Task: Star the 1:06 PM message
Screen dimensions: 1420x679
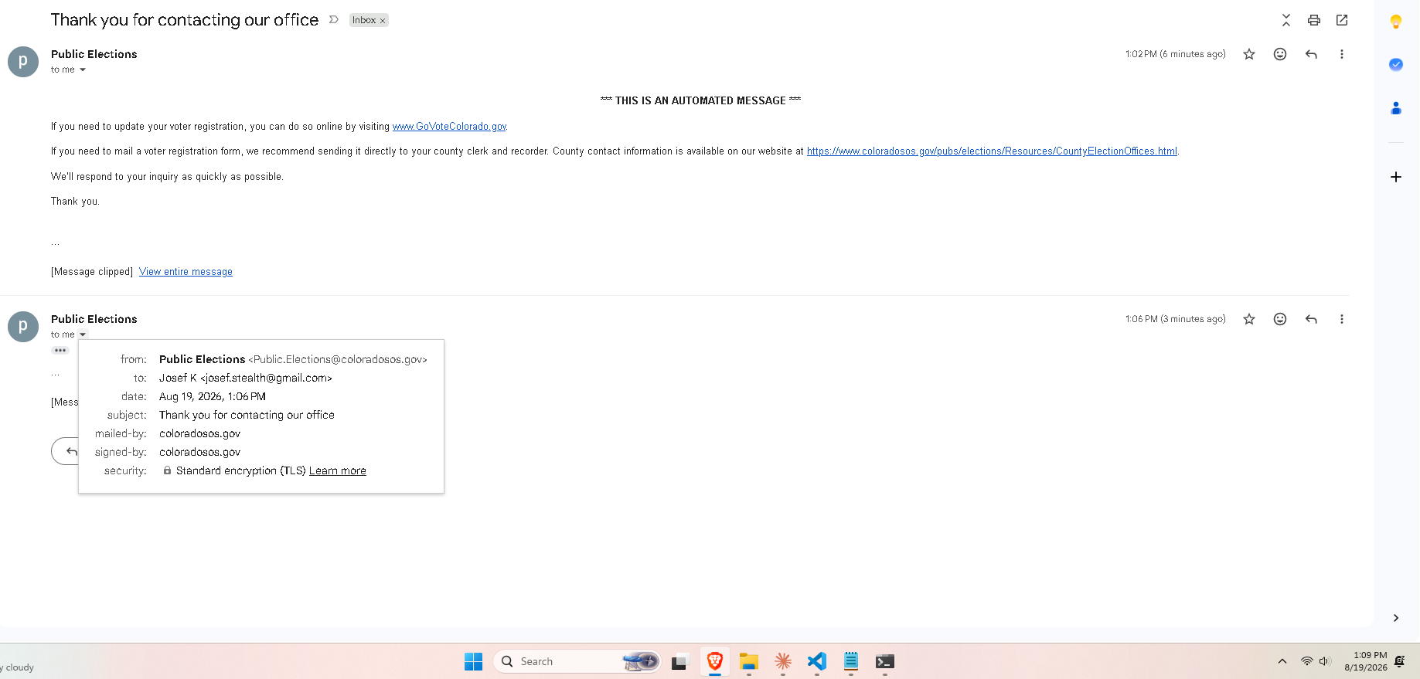Action: (1249, 319)
